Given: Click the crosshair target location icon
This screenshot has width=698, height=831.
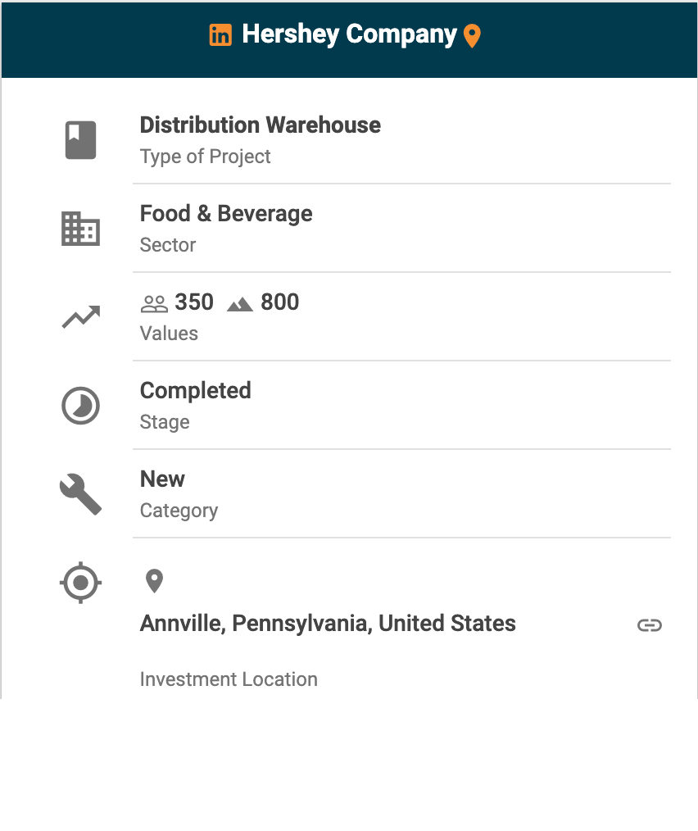Looking at the screenshot, I should [x=80, y=584].
